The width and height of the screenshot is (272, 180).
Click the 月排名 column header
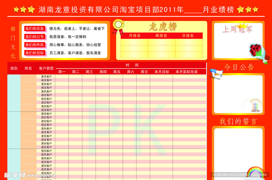coord(135,36)
